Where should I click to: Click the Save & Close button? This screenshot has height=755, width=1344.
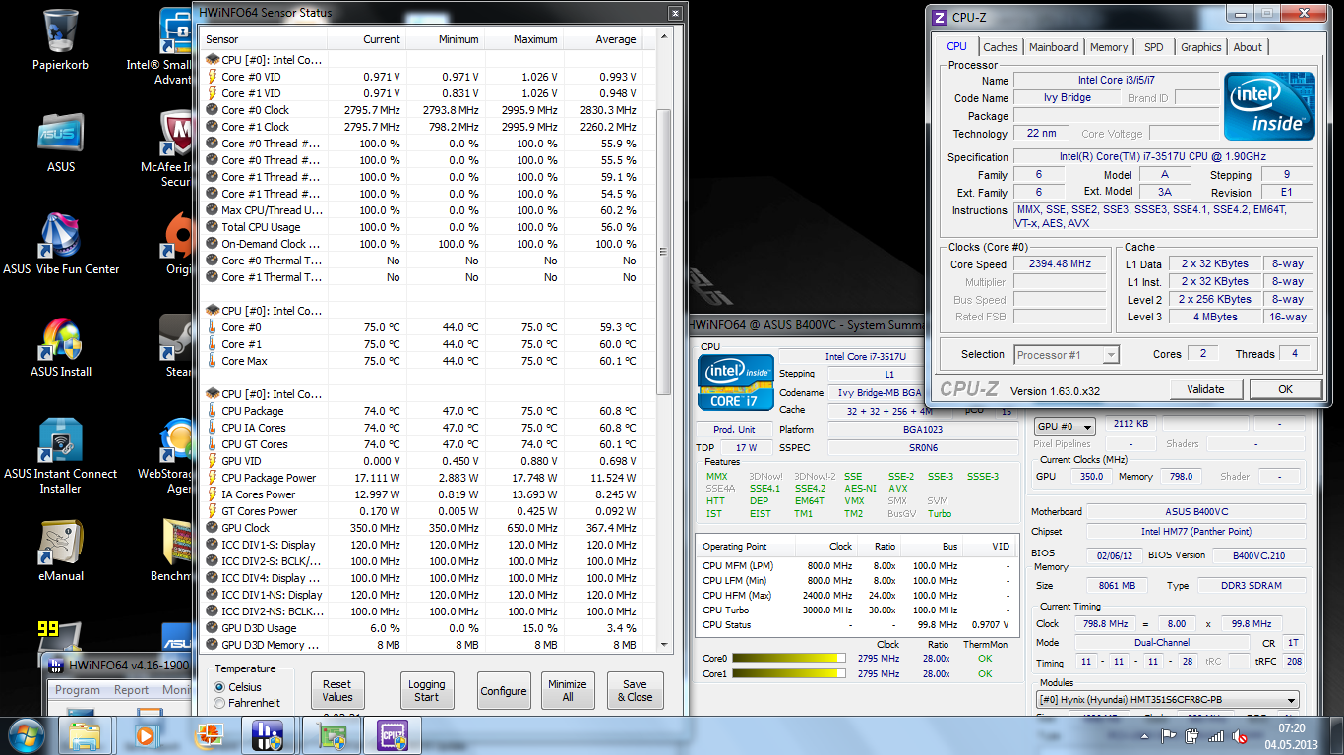click(x=635, y=691)
